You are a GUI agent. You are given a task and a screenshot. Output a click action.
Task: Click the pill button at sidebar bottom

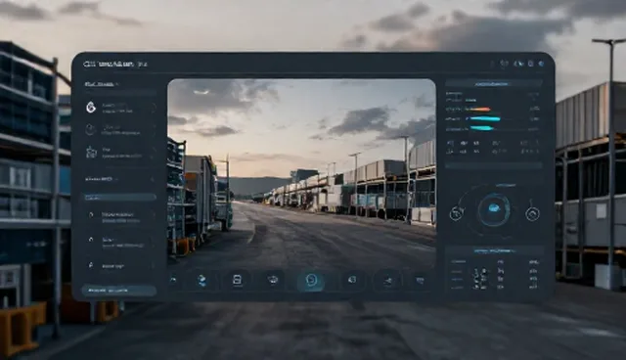118,291
